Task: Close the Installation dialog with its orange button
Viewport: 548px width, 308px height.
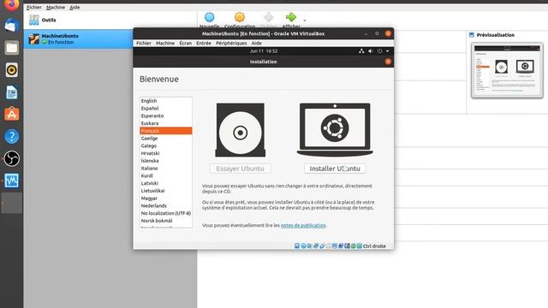Action: pyautogui.click(x=388, y=62)
